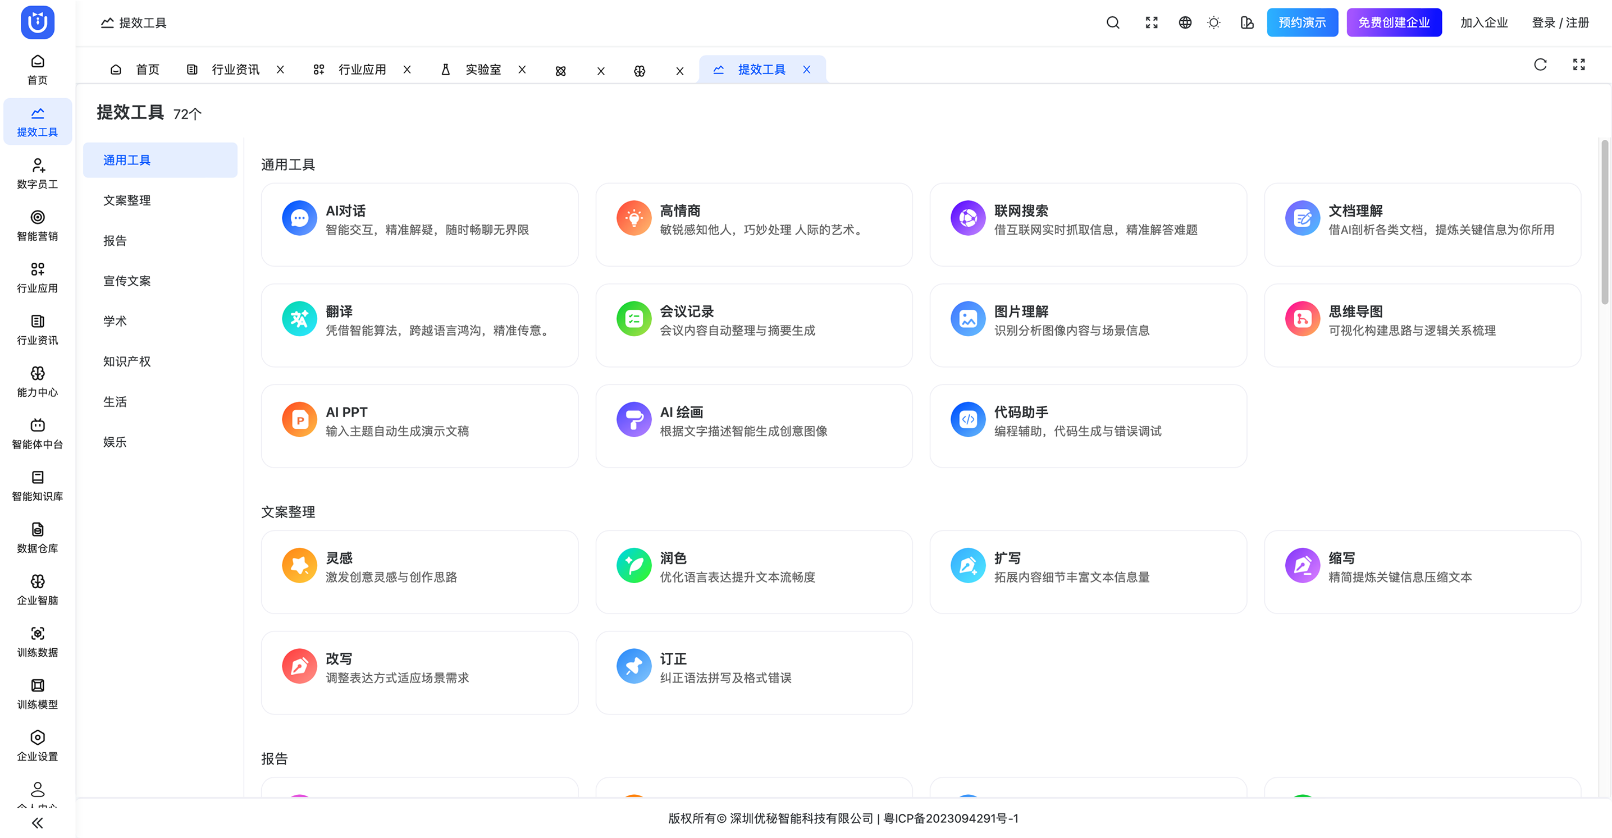Click the refresh icon in tab bar
Image resolution: width=1612 pixels, height=838 pixels.
(x=1540, y=65)
